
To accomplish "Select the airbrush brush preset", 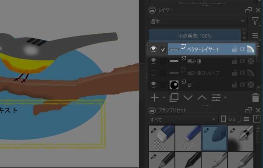I will [x=241, y=138].
